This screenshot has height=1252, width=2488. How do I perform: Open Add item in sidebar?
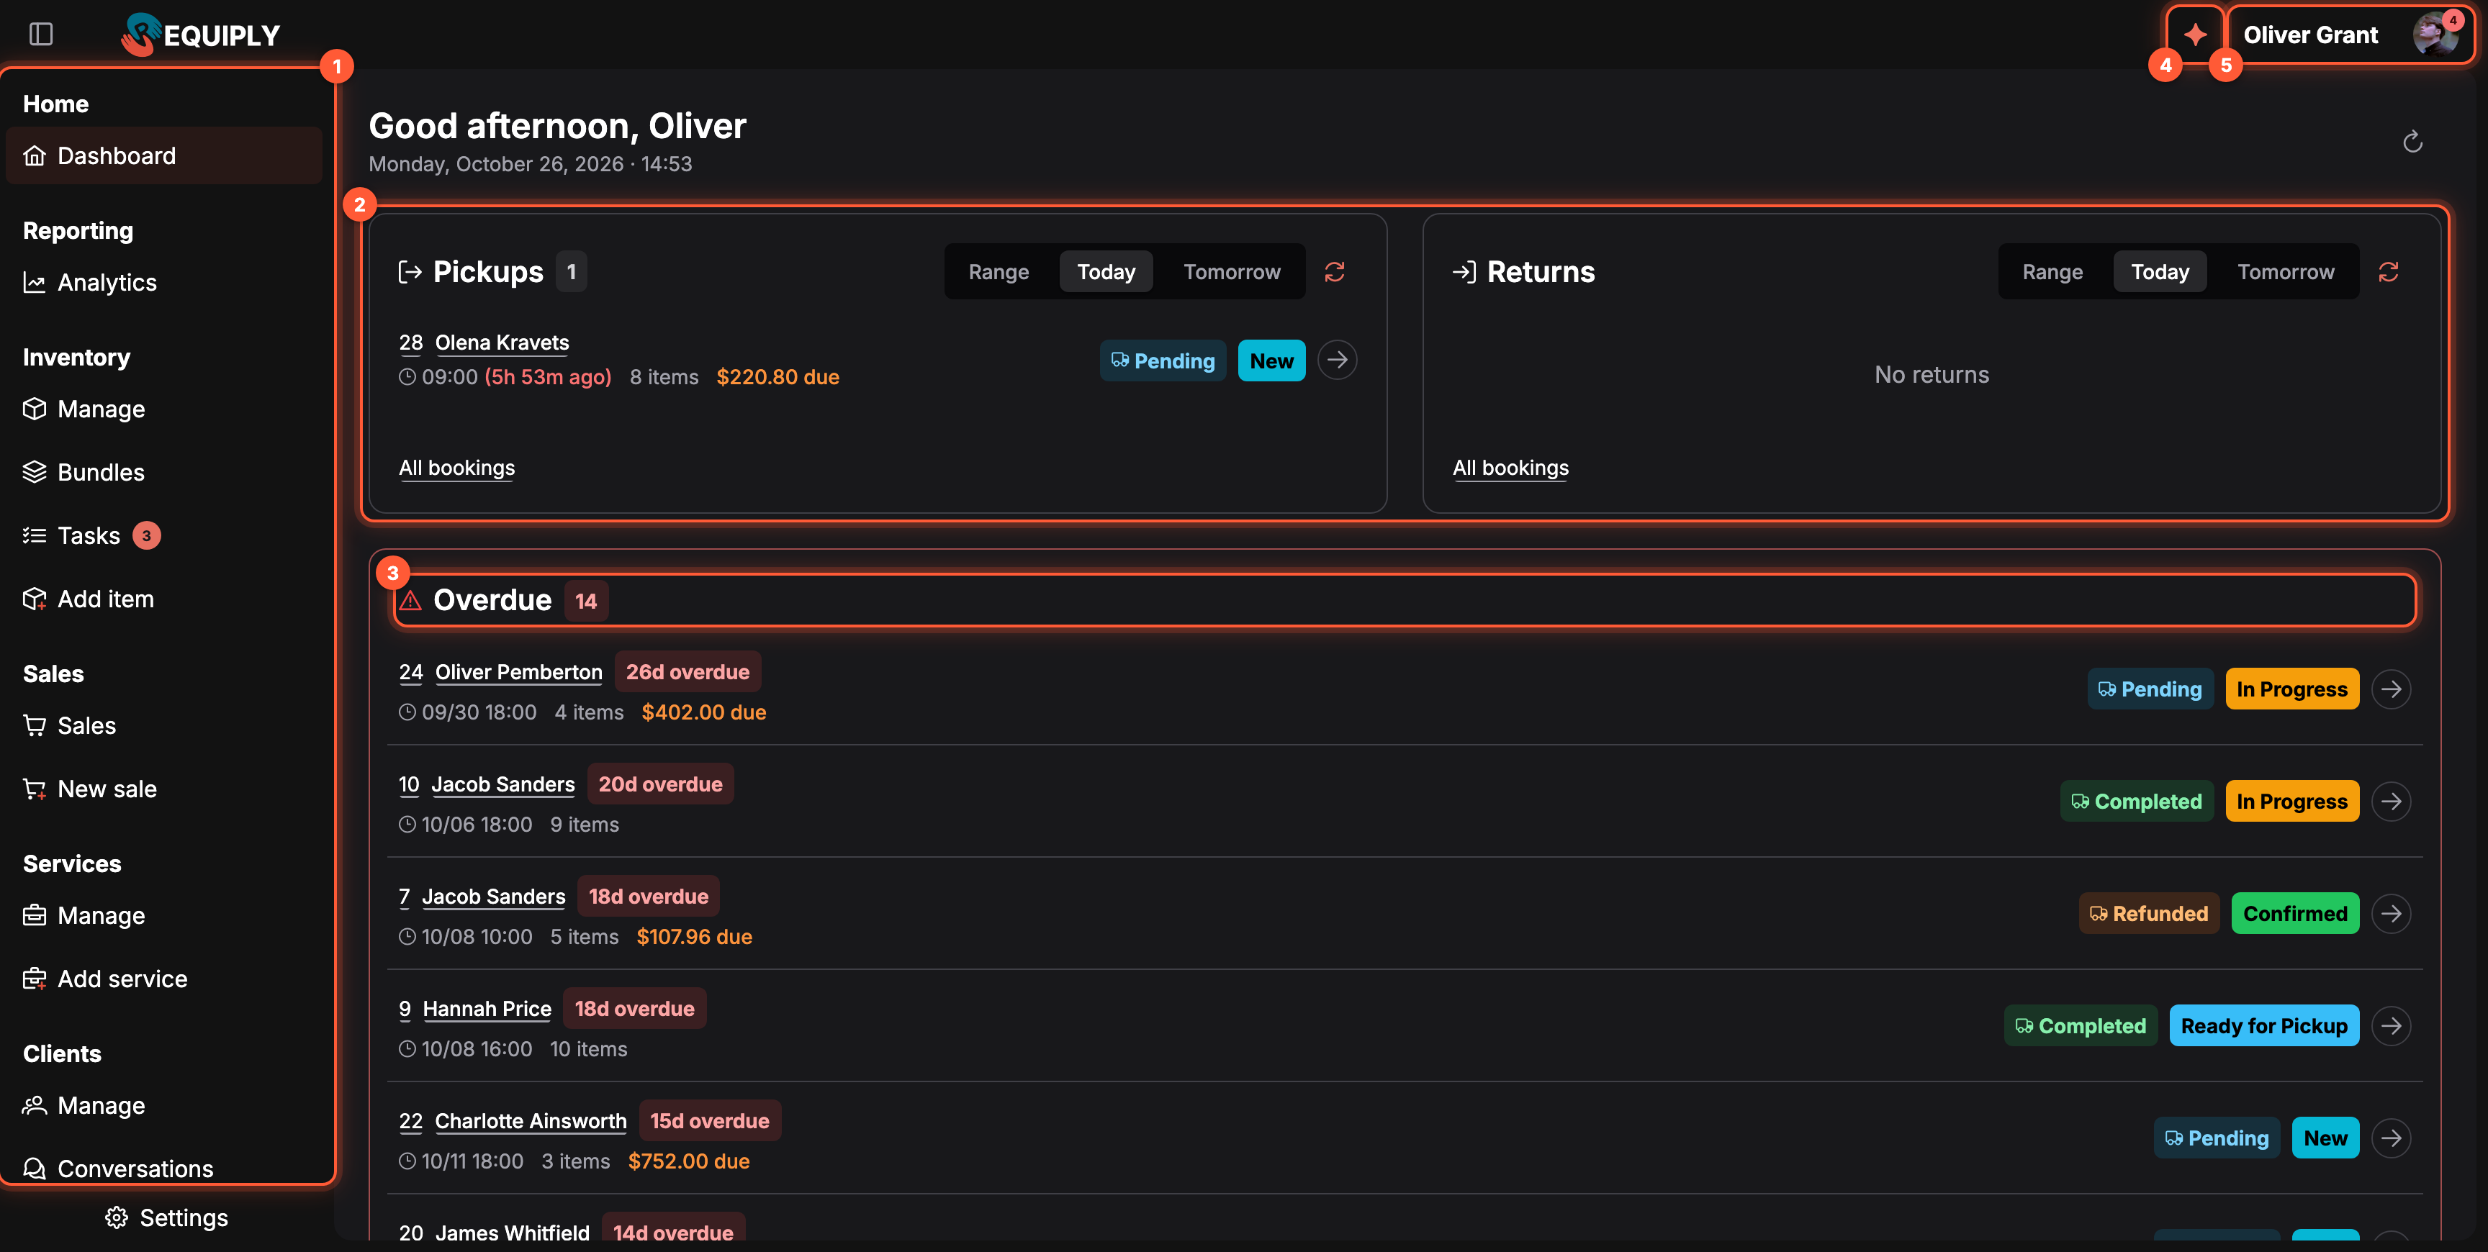[164, 599]
